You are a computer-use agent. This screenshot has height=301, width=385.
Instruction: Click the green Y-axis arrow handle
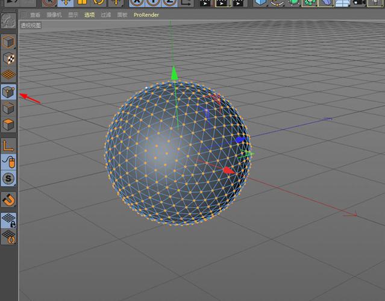coord(174,73)
